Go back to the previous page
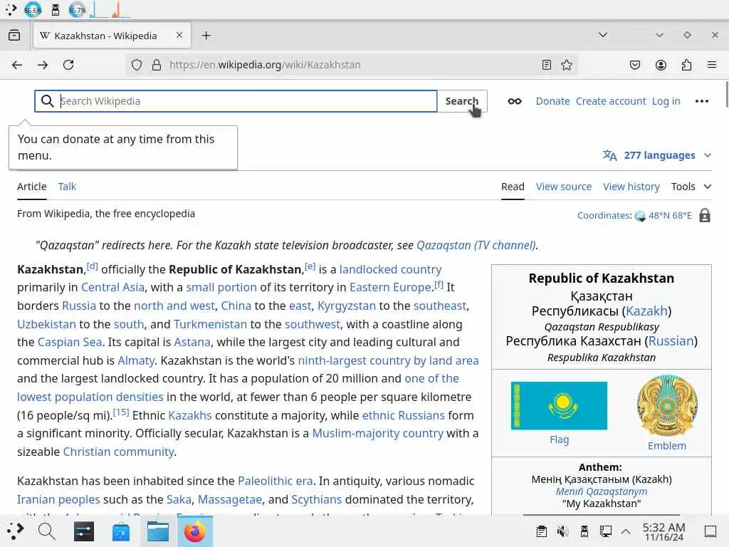This screenshot has width=729, height=547. click(x=17, y=65)
